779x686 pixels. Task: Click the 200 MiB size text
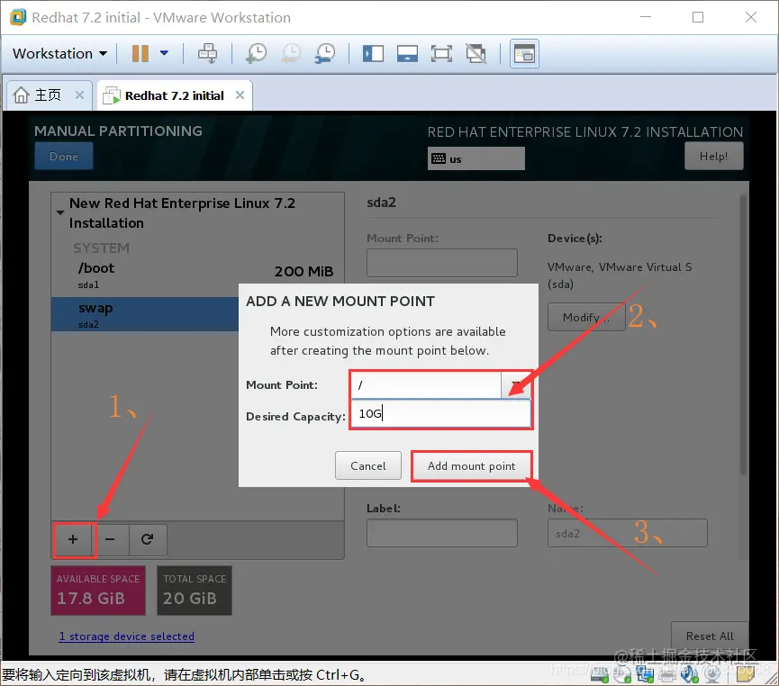pos(303,271)
